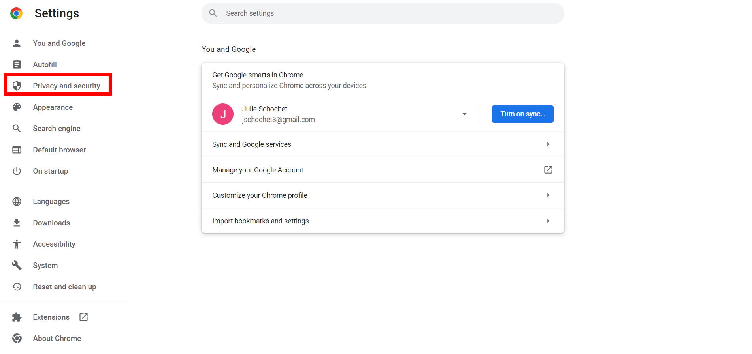Click the You and Google person icon
The height and width of the screenshot is (354, 752).
(17, 43)
